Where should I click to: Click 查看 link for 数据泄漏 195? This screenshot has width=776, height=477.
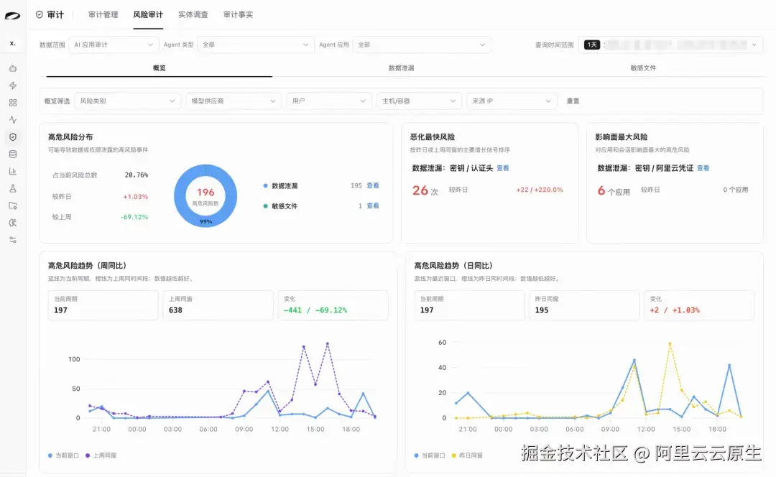[373, 185]
